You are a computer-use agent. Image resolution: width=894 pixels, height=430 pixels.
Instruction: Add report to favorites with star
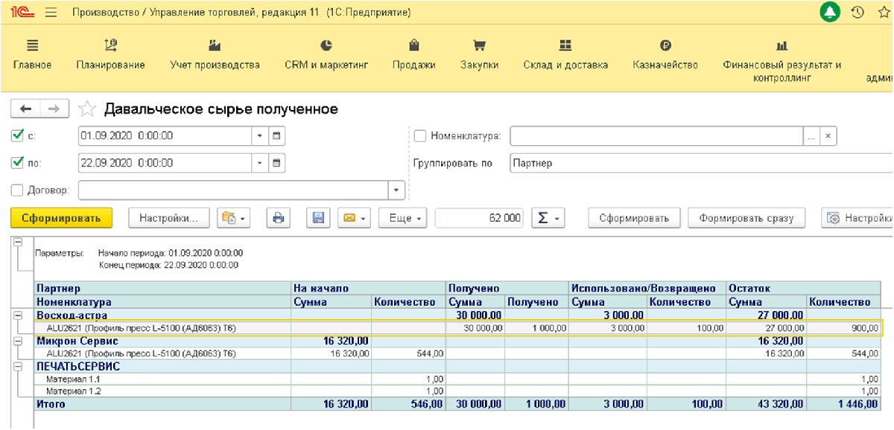click(88, 109)
